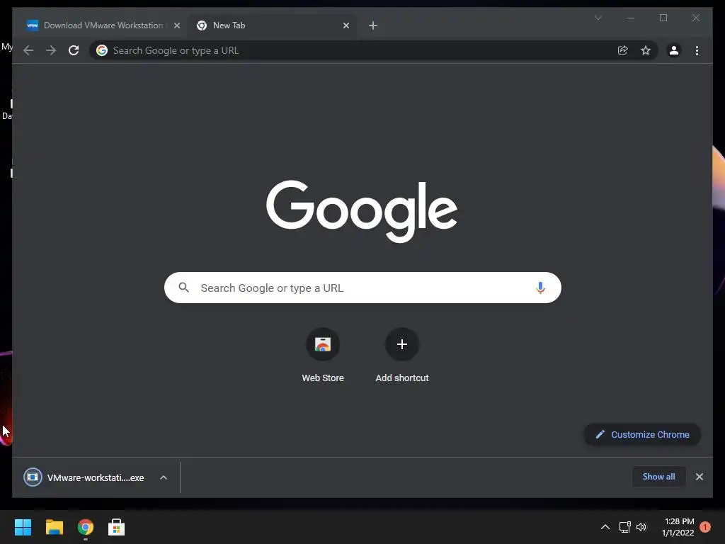
Task: Switch to Download VMware Workstation tab
Action: [x=103, y=25]
